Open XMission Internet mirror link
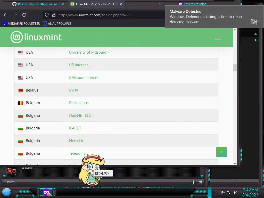This screenshot has height=198, width=264. [84, 78]
